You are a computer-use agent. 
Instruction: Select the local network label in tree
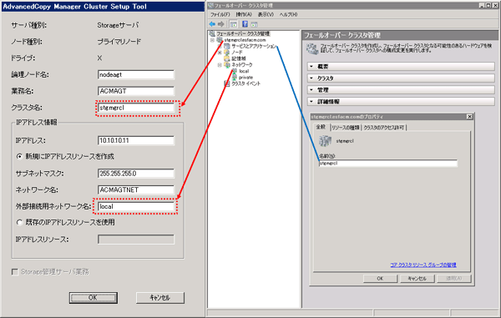point(244,71)
